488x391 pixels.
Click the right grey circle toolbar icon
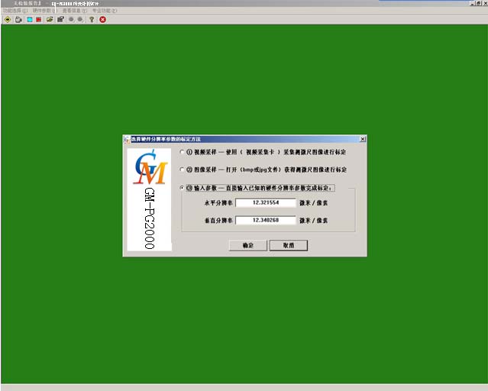pos(80,19)
